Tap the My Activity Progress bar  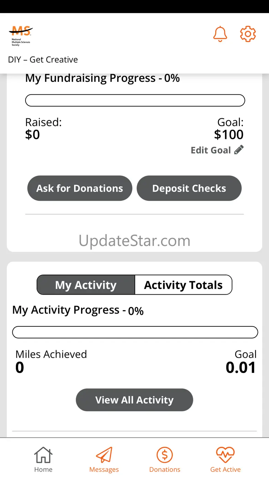pyautogui.click(x=135, y=332)
